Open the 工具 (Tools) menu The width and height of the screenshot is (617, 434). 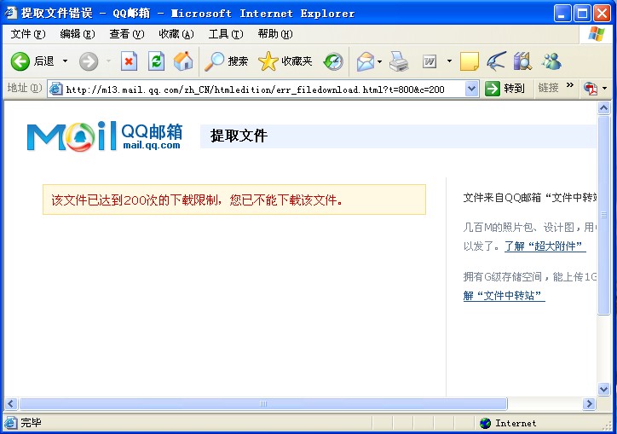click(225, 34)
